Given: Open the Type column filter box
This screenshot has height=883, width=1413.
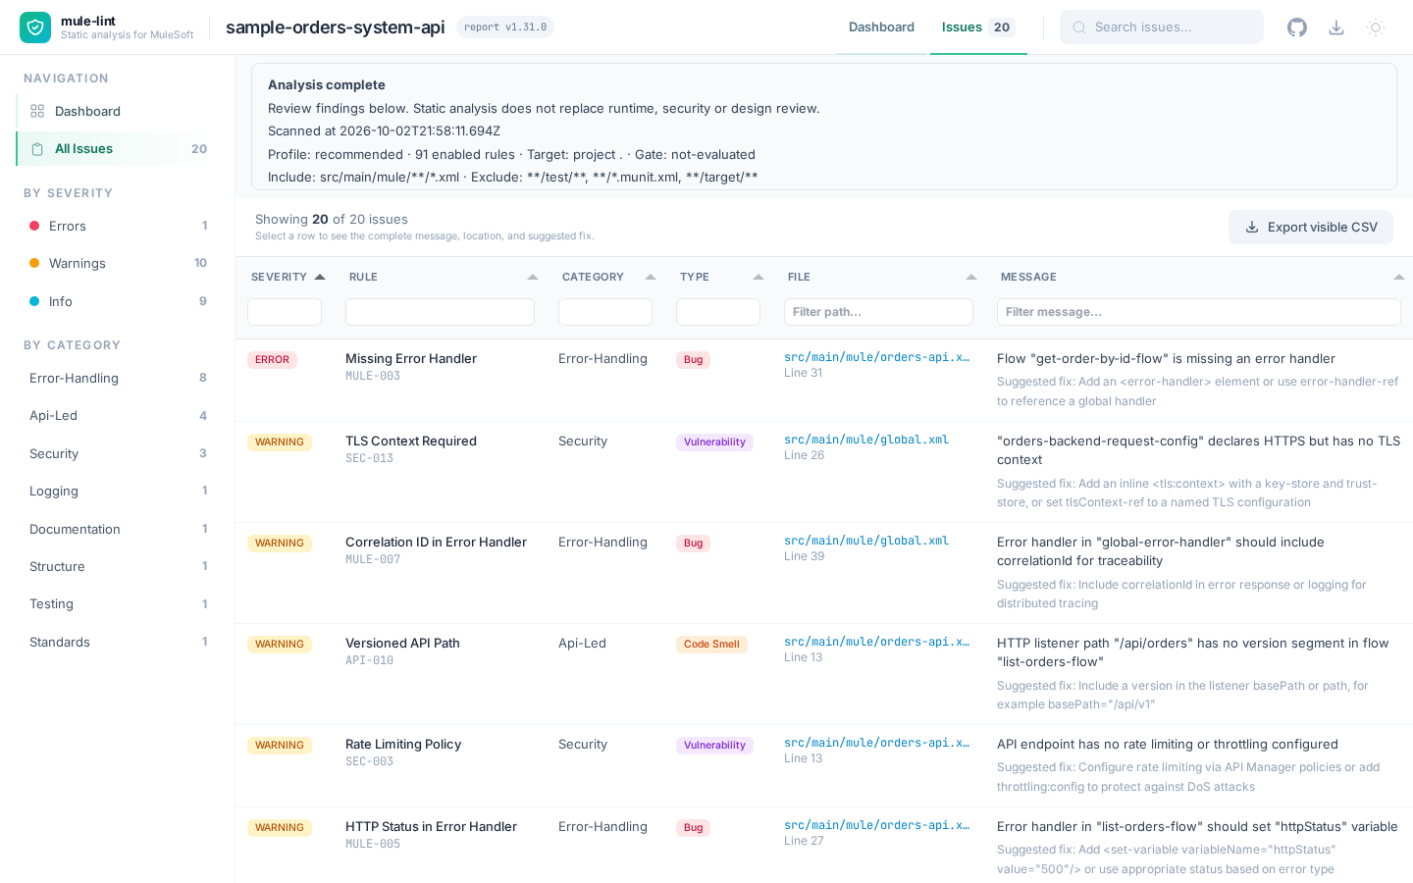Looking at the screenshot, I should pyautogui.click(x=718, y=312).
